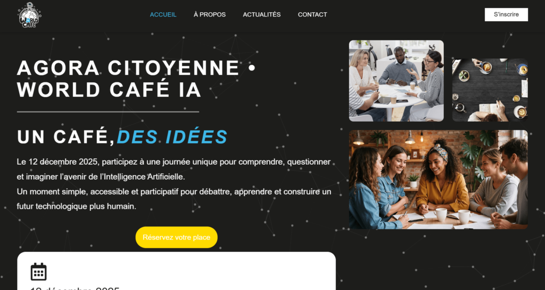
Task: Open the office meeting photo thumbnail
Action: 396,81
